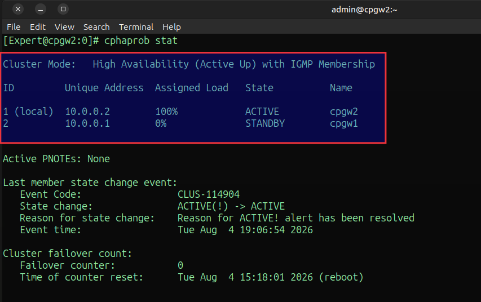Click the prompt '[Expert@cpgw2:0]#'

click(51, 41)
